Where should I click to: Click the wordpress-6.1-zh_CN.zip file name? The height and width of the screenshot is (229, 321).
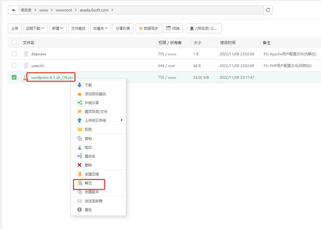click(x=52, y=78)
